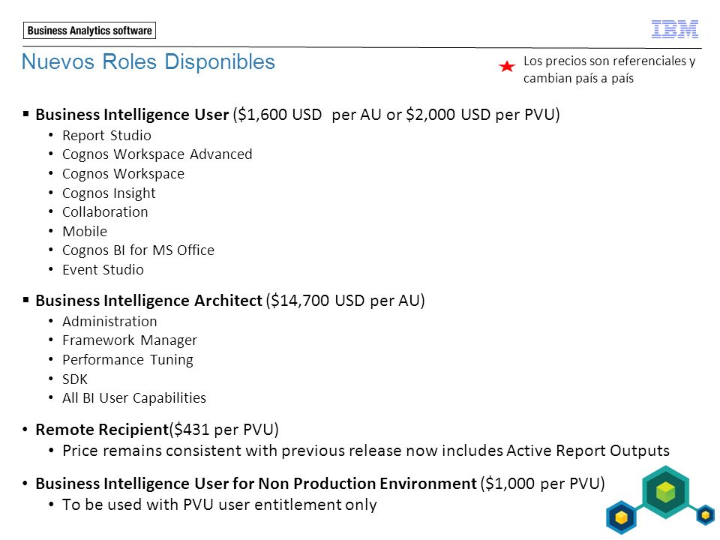
Task: Click the 'Administration' bullet
Action: pyautogui.click(x=109, y=322)
